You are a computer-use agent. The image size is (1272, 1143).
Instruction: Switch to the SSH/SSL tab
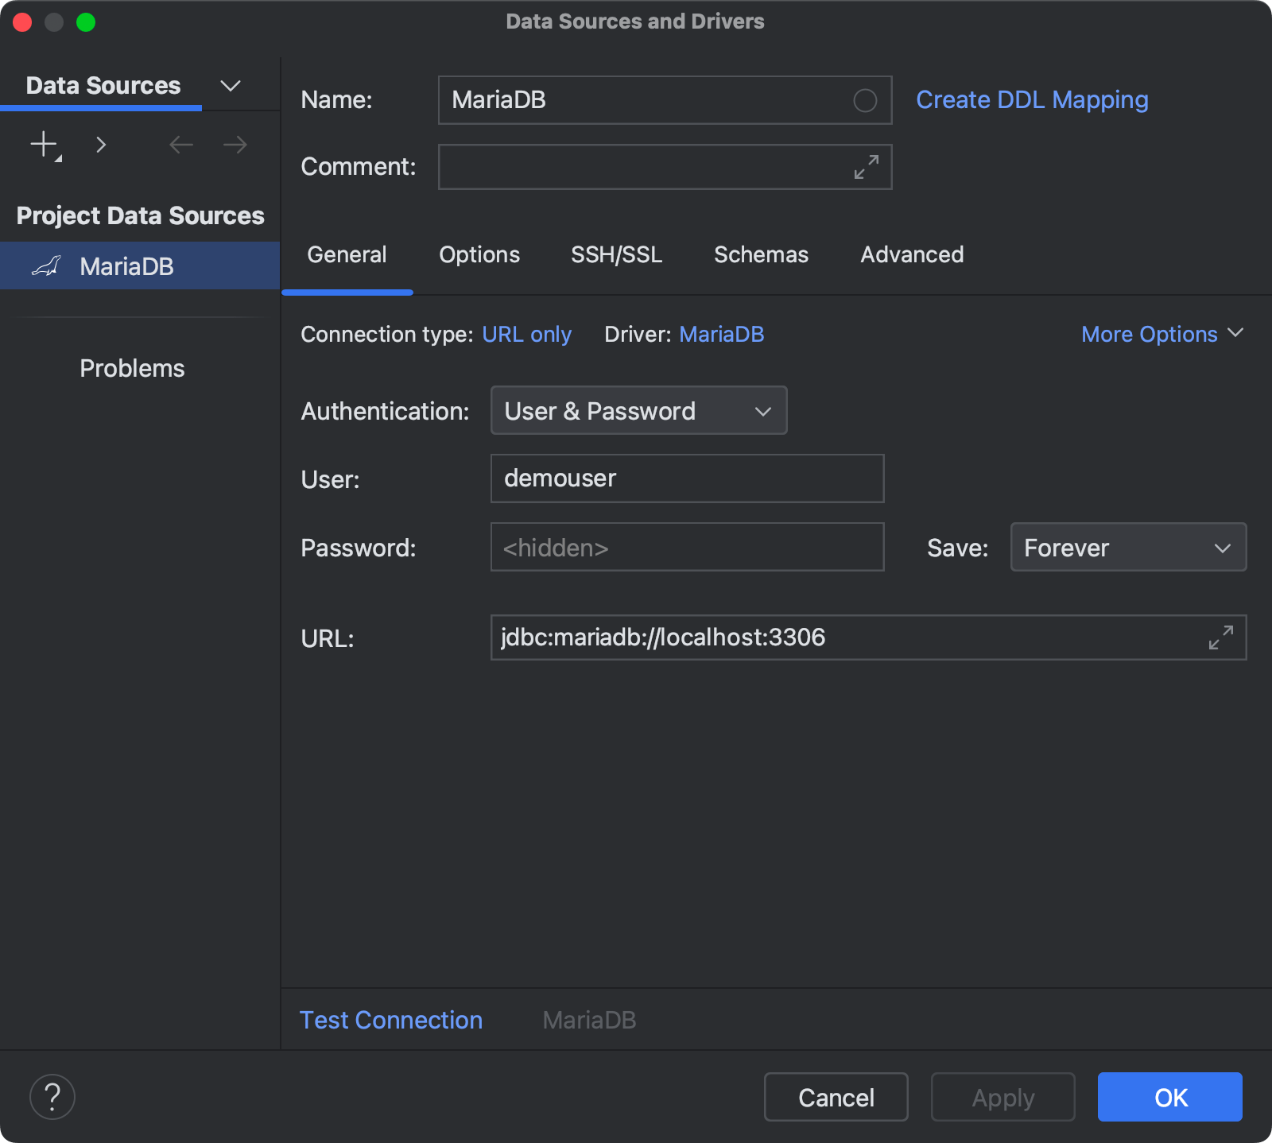click(x=616, y=254)
